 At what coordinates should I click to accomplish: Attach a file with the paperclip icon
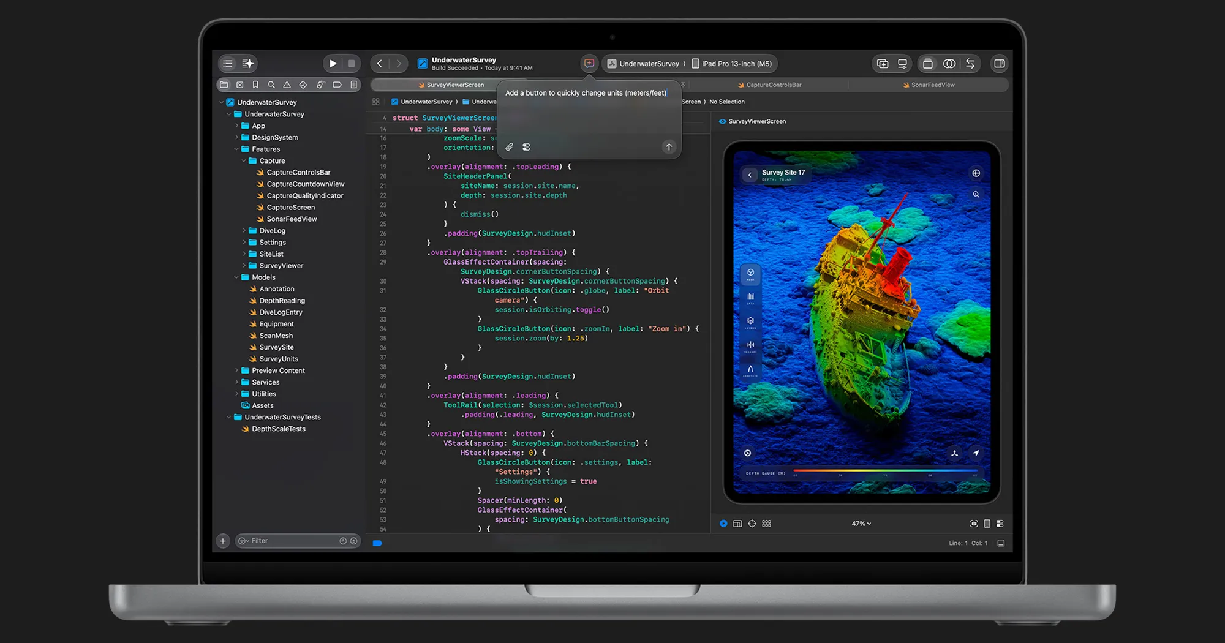tap(509, 147)
